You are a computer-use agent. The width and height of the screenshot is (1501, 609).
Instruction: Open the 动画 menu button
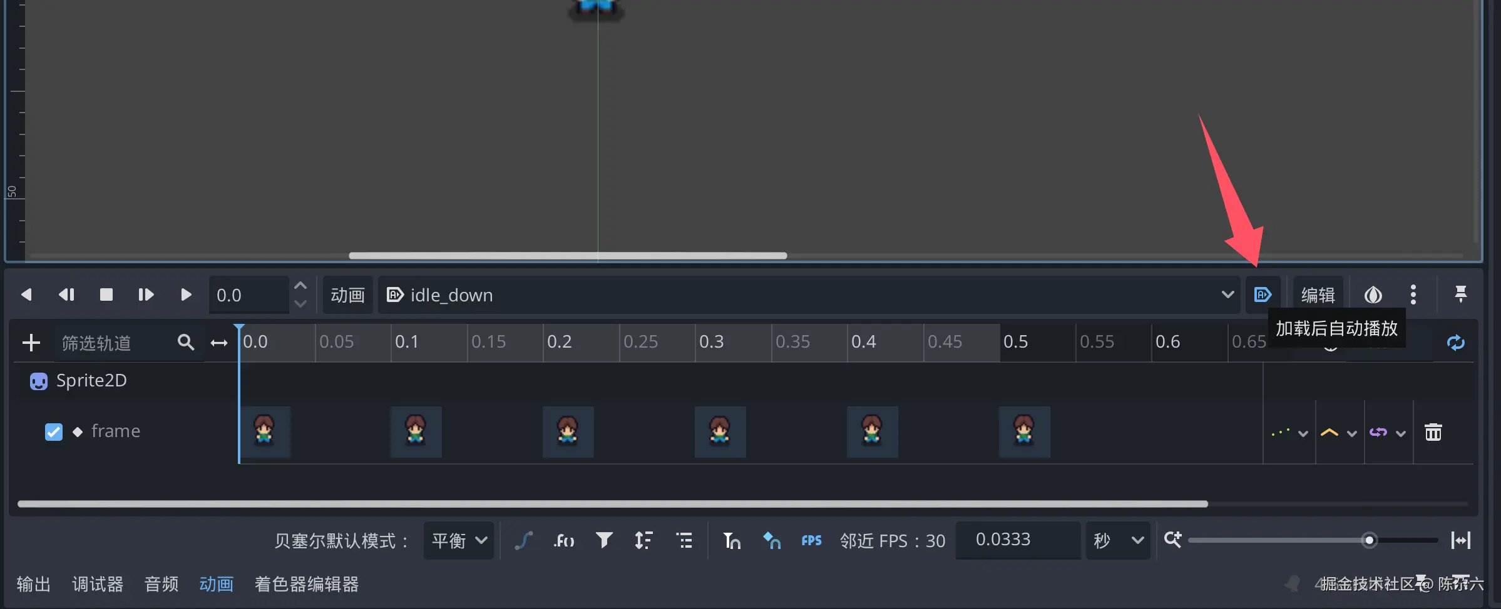click(348, 295)
